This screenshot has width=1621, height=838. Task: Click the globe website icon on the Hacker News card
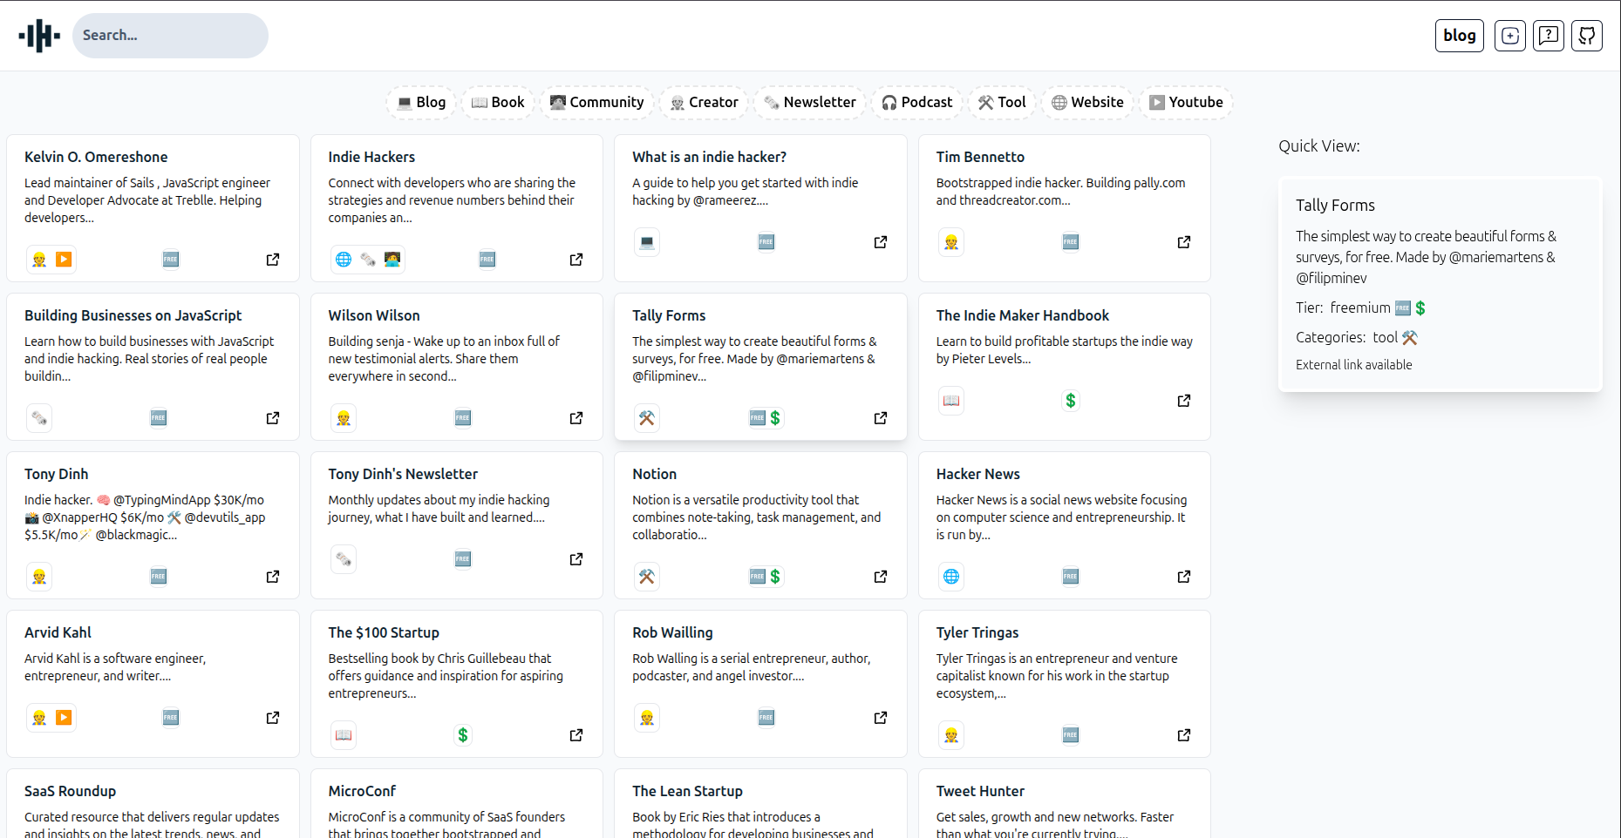pyautogui.click(x=950, y=576)
